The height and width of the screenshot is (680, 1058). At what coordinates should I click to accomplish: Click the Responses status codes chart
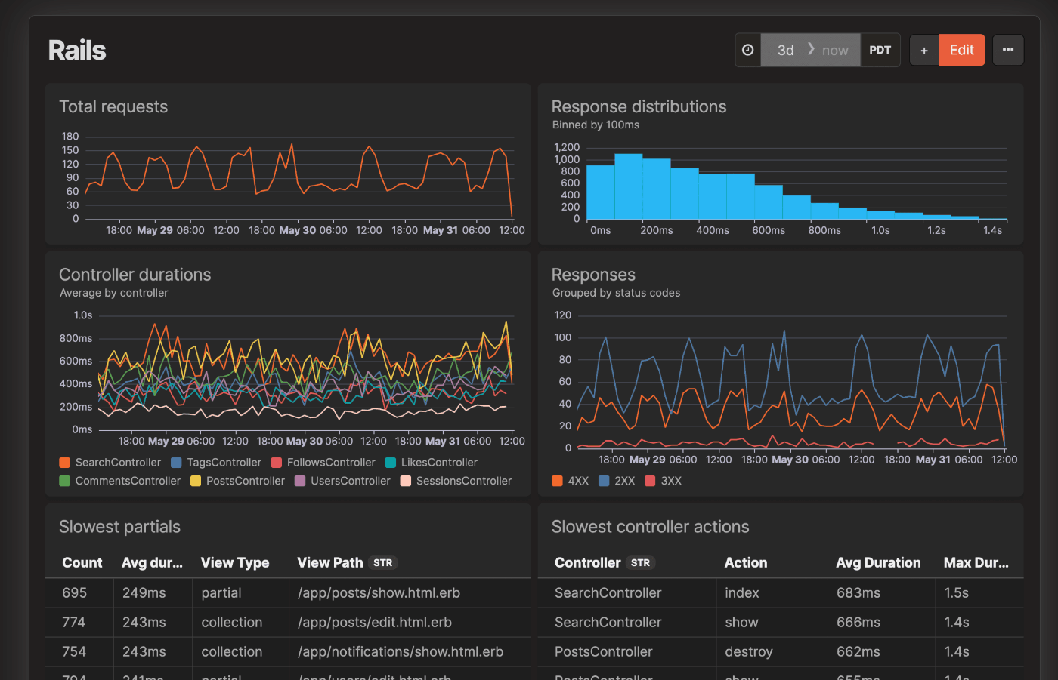(x=791, y=382)
